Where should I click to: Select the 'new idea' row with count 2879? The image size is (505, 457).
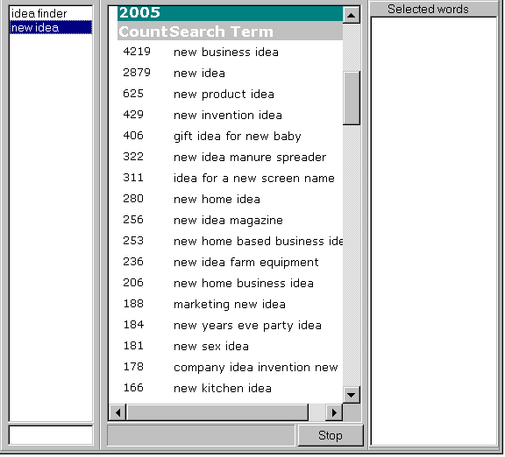point(199,73)
